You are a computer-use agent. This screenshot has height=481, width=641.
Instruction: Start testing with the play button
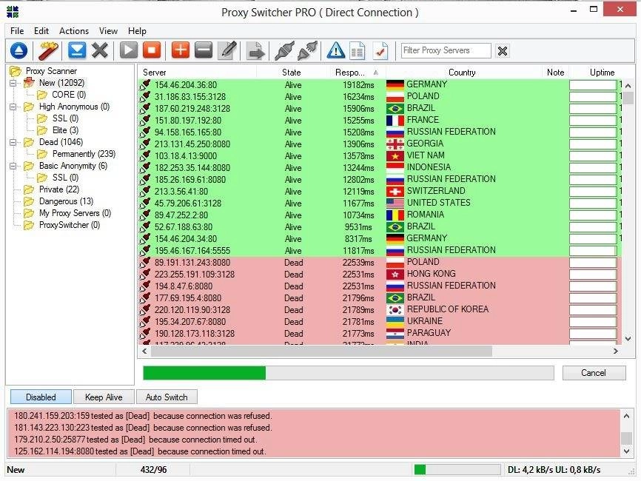tap(128, 50)
